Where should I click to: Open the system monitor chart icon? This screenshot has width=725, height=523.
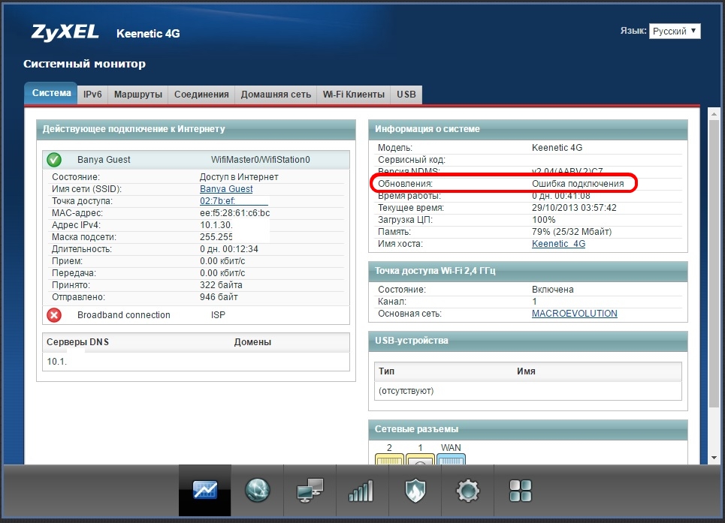(204, 491)
